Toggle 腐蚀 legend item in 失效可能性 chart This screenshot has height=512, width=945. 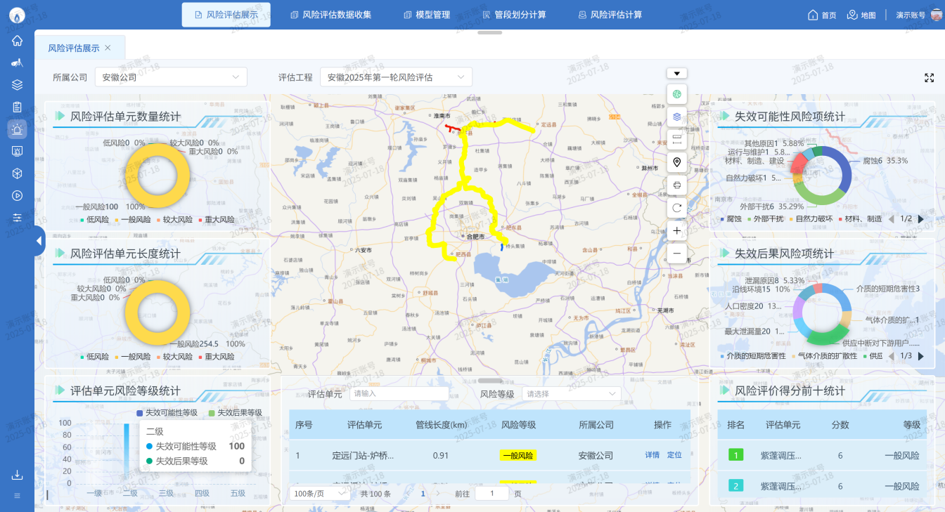click(731, 219)
